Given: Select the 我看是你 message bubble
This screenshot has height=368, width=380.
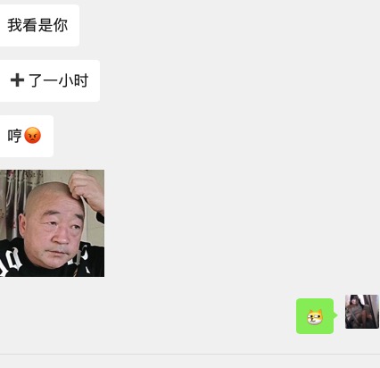Looking at the screenshot, I should click(x=39, y=25).
